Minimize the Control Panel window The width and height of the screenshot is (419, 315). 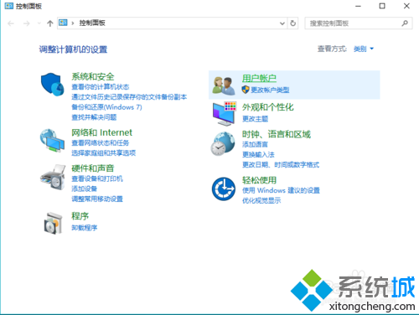point(358,6)
